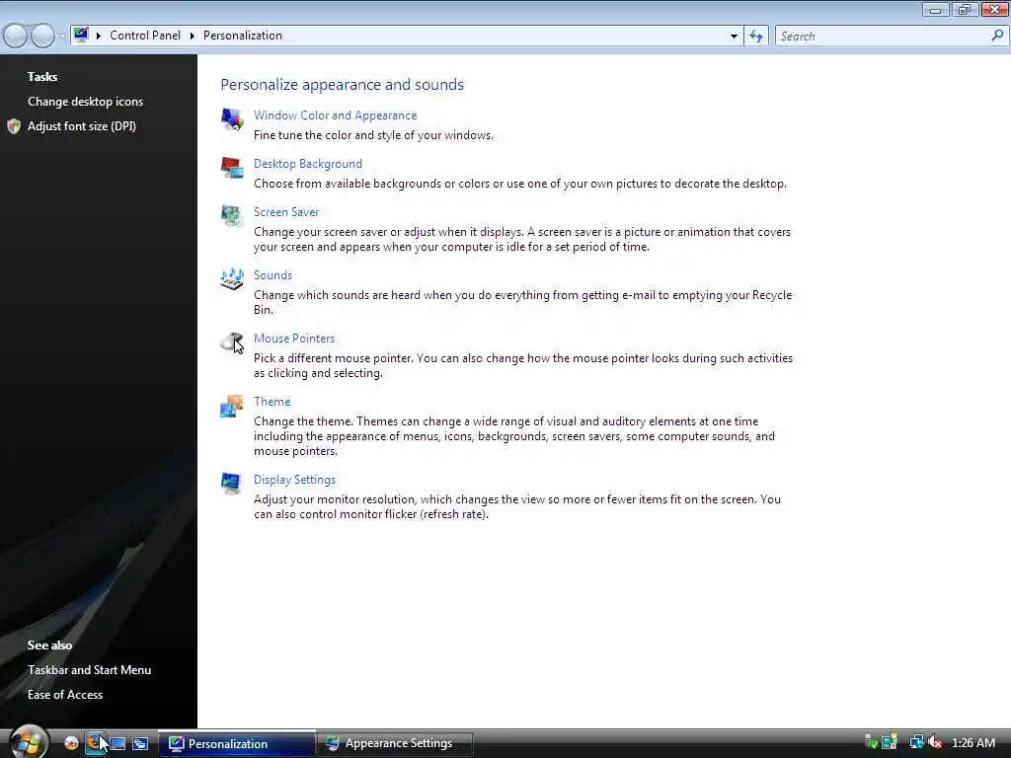Click the search magnifier icon
1011x758 pixels.
997,37
